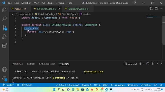Image resolution: width=165 pixels, height=92 pixels.
Task: Open the no-unused-vars link in terminal
Action: click(x=94, y=72)
